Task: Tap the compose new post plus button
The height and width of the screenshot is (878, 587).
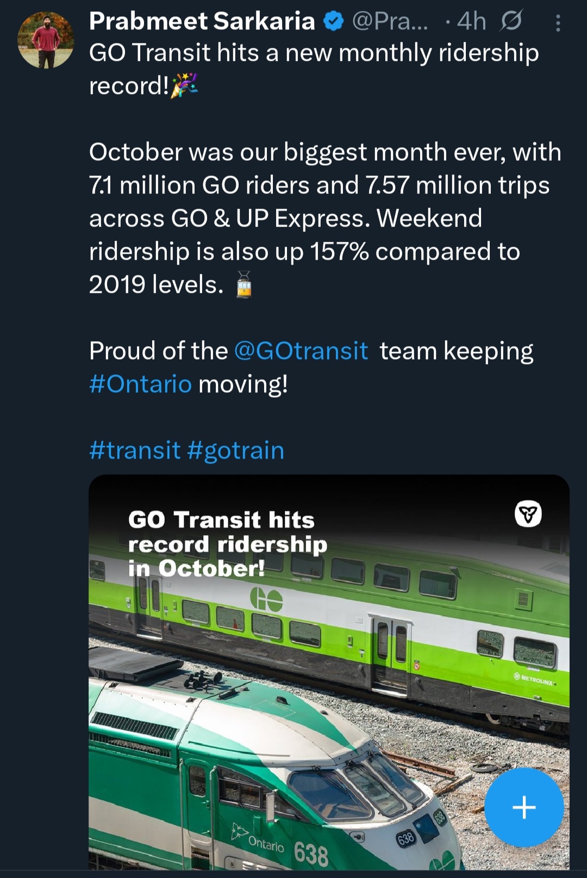Action: point(523,807)
